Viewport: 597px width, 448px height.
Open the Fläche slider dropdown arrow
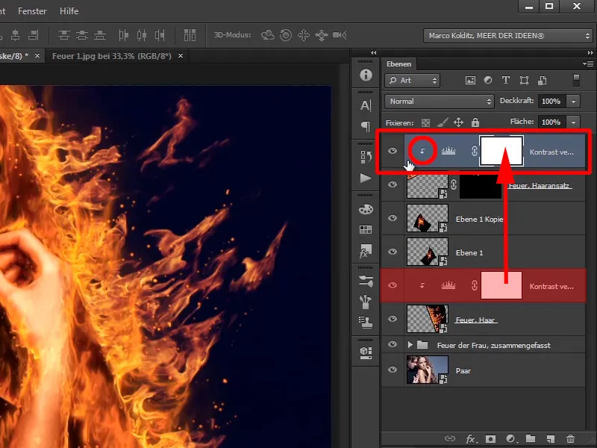573,122
